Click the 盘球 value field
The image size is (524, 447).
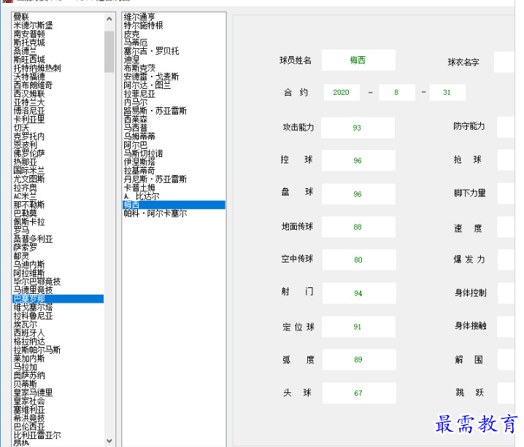tap(358, 194)
